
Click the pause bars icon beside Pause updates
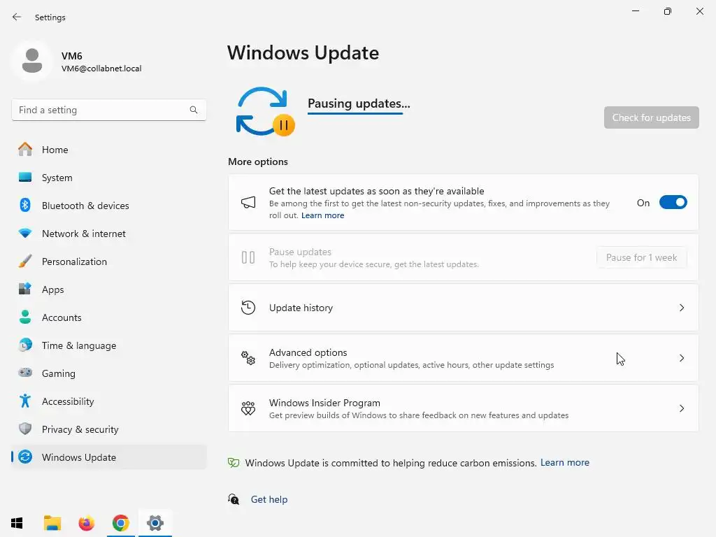click(x=248, y=257)
